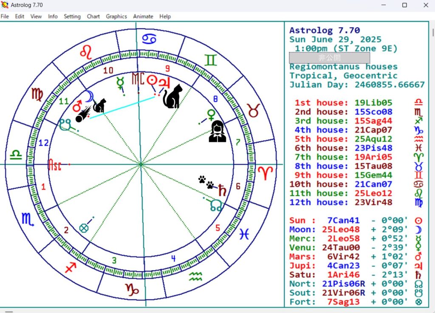The image size is (435, 313).
Task: Click the woman figure icon near Venus
Action: 217,131
